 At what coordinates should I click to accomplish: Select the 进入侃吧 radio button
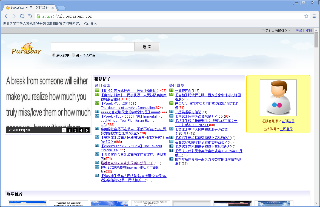54,55
